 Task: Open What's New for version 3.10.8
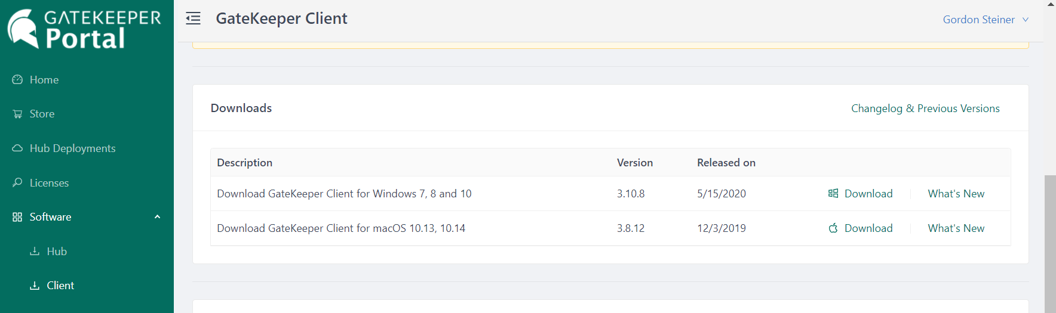956,194
